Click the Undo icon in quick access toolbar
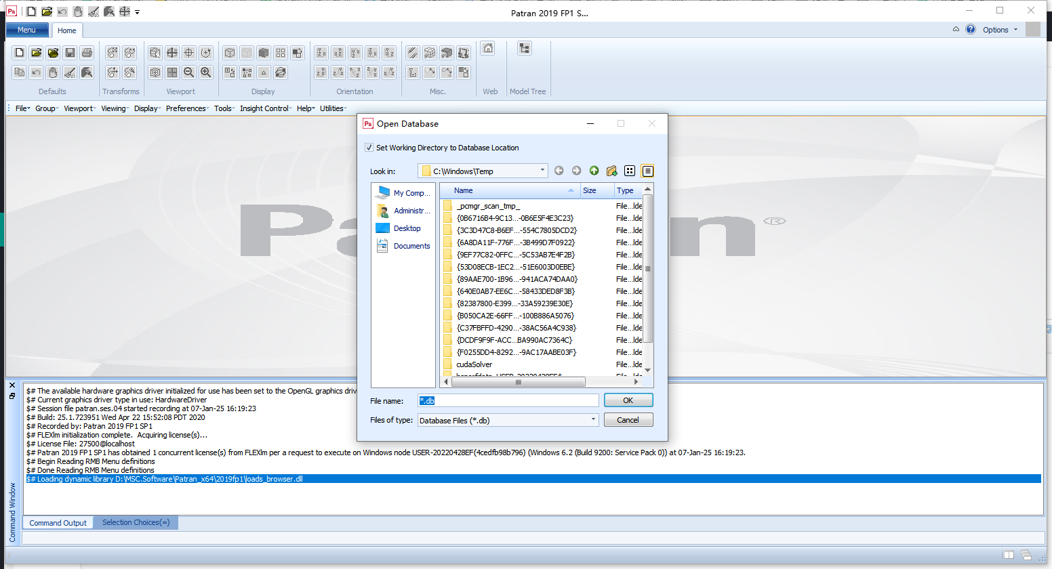The width and height of the screenshot is (1052, 569). point(62,12)
